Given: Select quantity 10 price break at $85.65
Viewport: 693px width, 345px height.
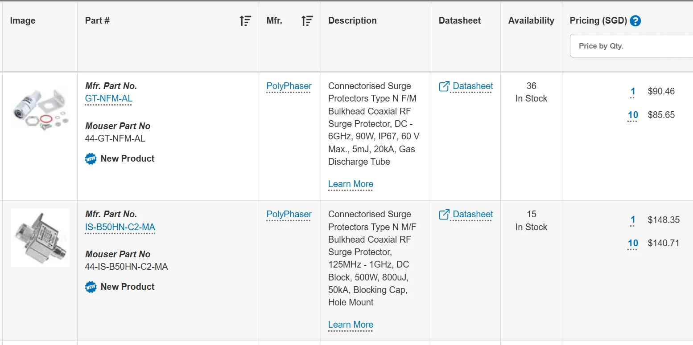Looking at the screenshot, I should [633, 115].
